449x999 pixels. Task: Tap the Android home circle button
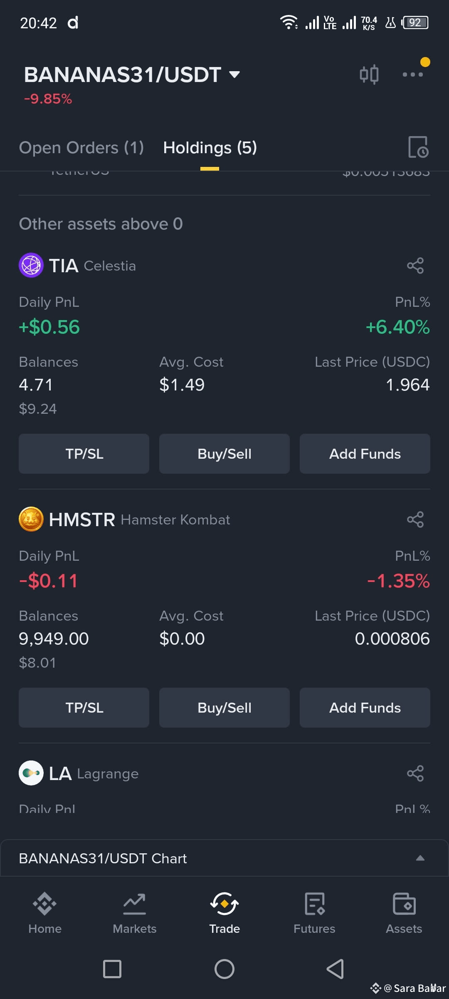[224, 969]
